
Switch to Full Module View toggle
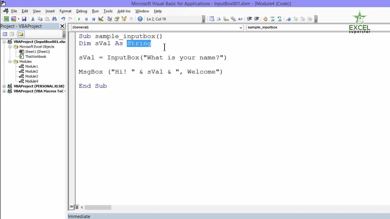pyautogui.click(x=76, y=207)
